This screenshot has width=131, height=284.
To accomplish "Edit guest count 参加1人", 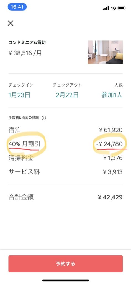I will (x=112, y=95).
